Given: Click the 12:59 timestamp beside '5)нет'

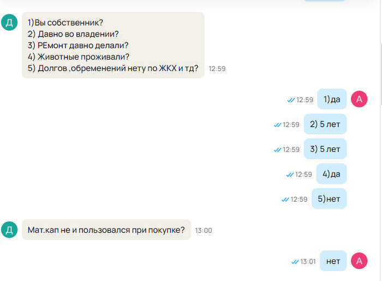Looking at the screenshot, I should pyautogui.click(x=299, y=200).
